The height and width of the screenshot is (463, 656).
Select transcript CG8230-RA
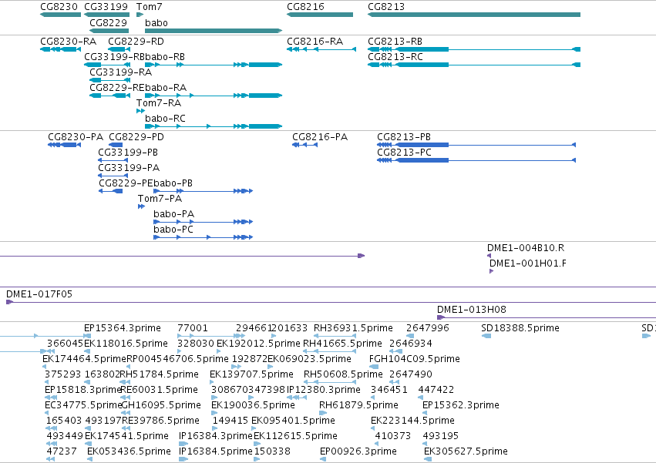68,42
